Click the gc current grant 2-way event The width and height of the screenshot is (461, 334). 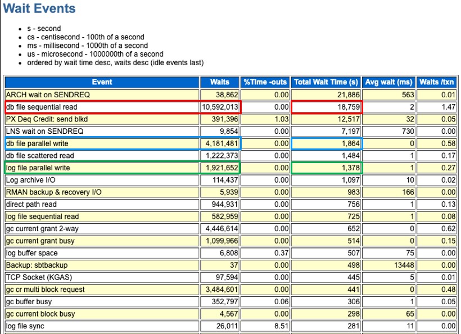[x=42, y=228]
